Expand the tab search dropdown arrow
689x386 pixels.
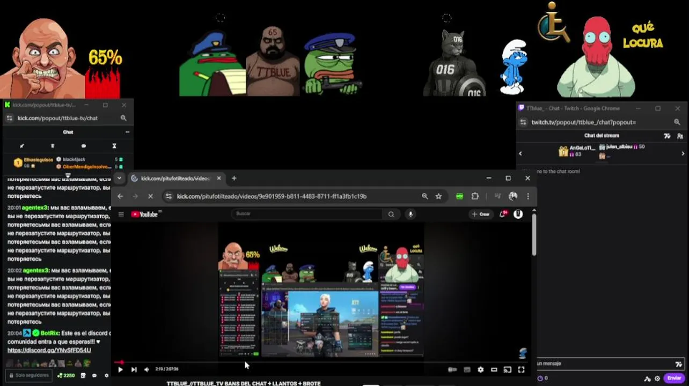119,178
